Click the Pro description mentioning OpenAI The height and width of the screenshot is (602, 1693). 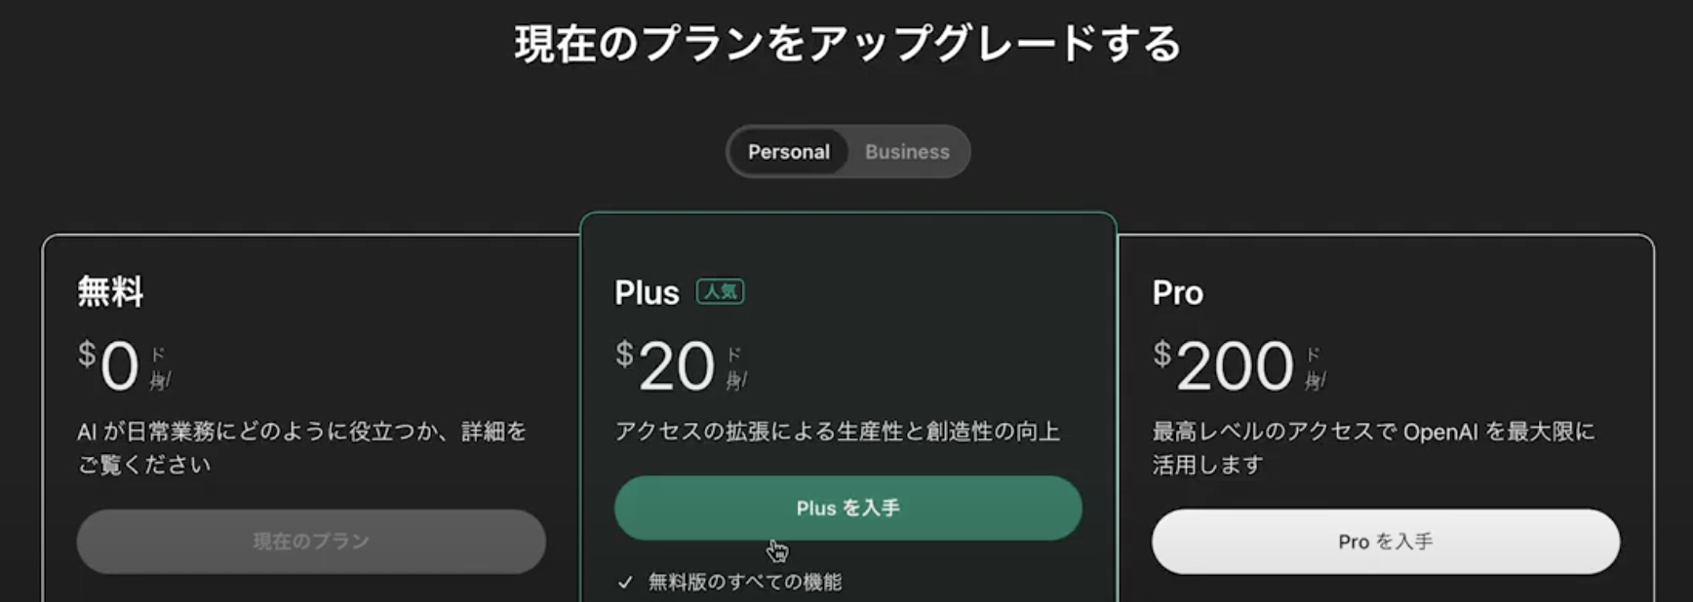tap(1373, 447)
